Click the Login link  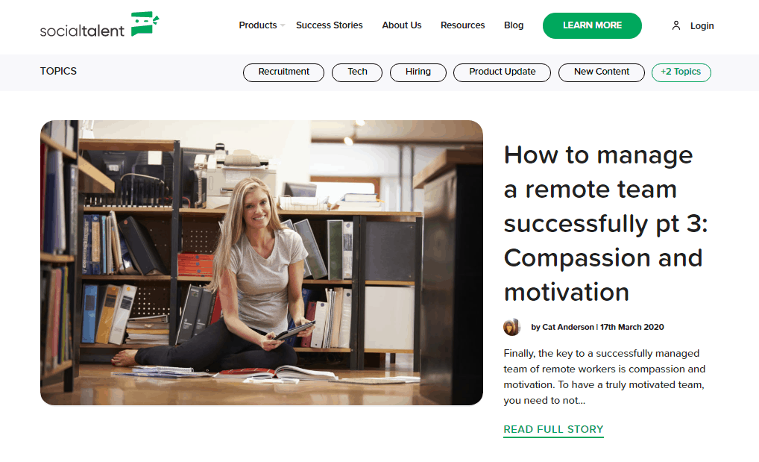coord(702,25)
